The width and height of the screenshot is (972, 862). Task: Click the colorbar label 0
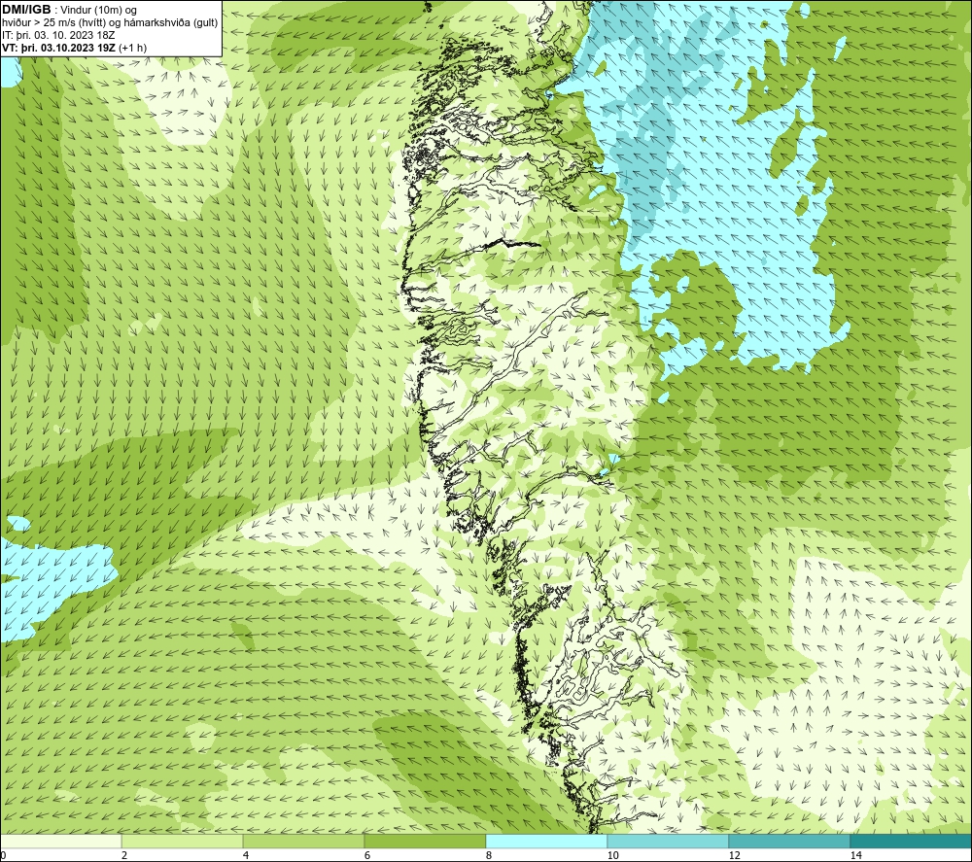pyautogui.click(x=3, y=855)
